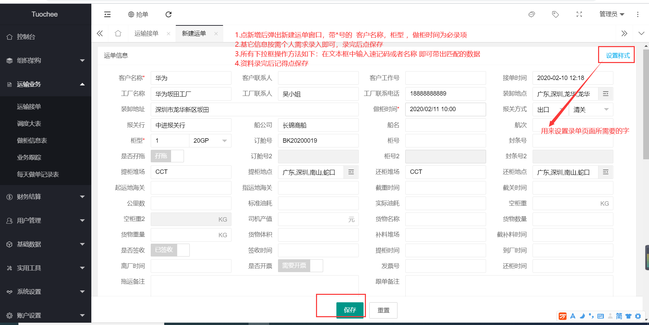649x325 pixels.
Task: Click the IME keyboard icon
Action: coord(600,316)
